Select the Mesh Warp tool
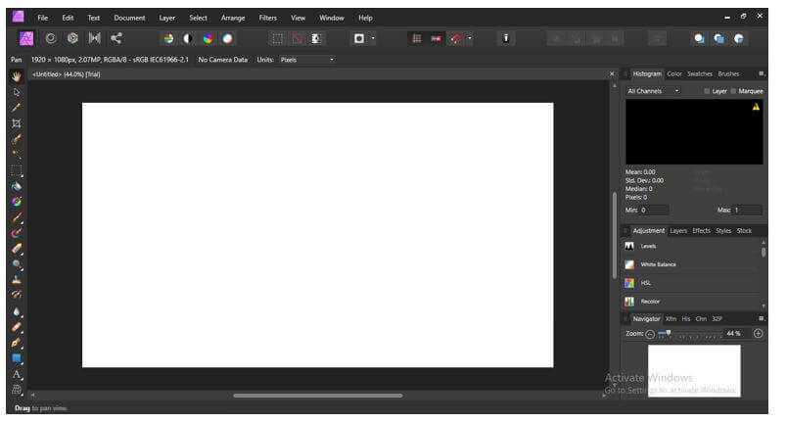Screen dimensions: 787x424 point(17,390)
